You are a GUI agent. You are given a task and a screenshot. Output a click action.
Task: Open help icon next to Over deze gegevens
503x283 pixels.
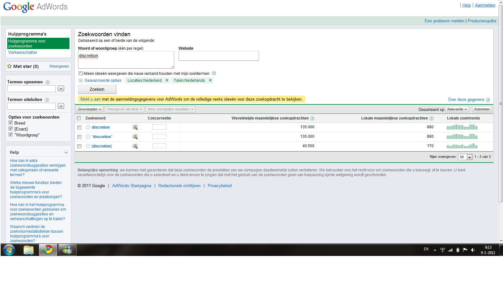(488, 100)
